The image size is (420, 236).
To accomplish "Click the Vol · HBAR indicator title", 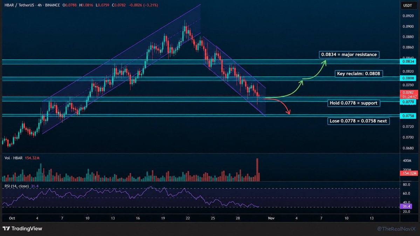I will [x=13, y=158].
